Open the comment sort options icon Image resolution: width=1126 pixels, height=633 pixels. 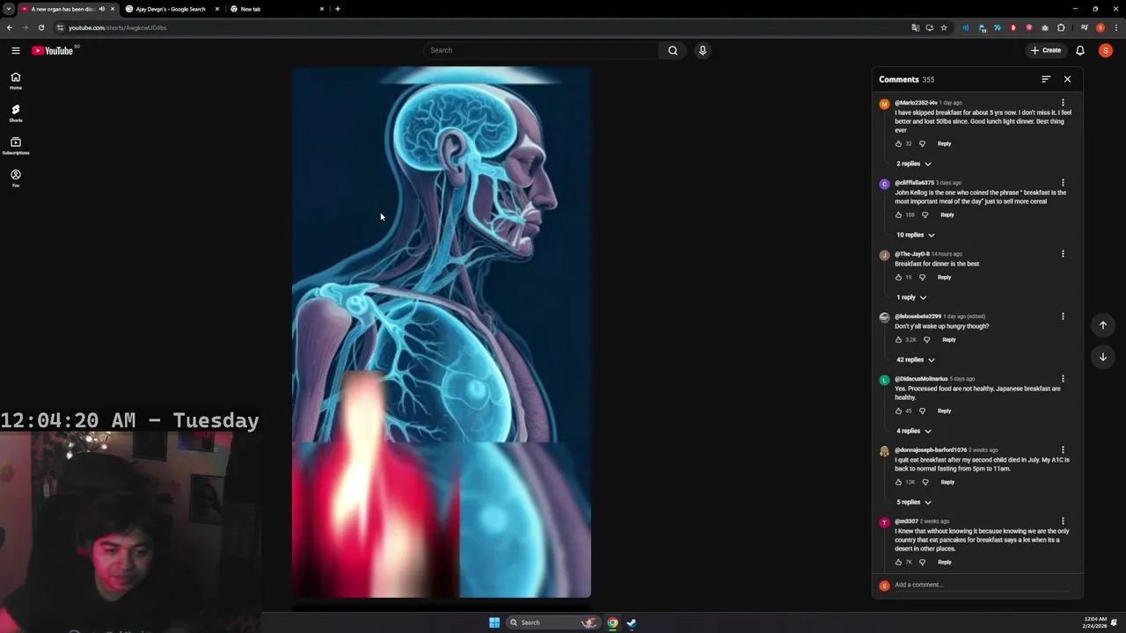[1046, 79]
